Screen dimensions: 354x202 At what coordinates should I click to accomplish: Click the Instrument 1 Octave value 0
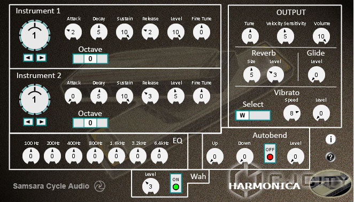(x=90, y=59)
